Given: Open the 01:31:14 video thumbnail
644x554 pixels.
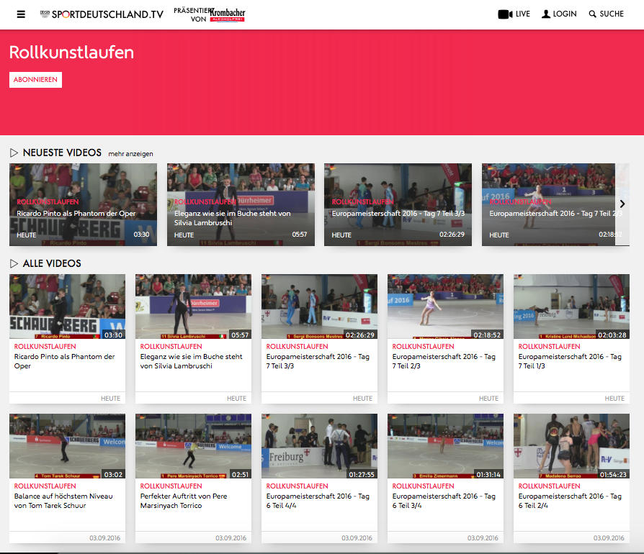Looking at the screenshot, I should coord(446,446).
